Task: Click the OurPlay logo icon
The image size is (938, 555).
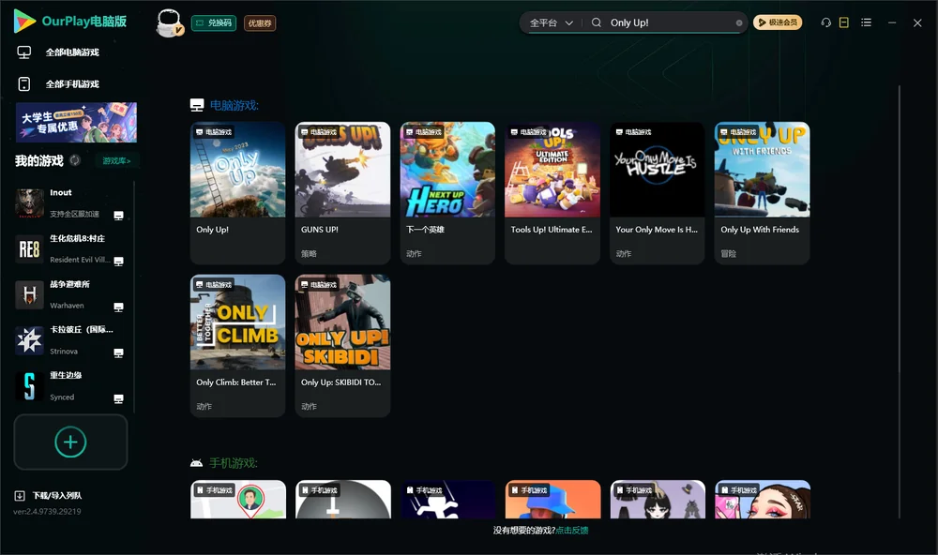Action: [x=24, y=22]
